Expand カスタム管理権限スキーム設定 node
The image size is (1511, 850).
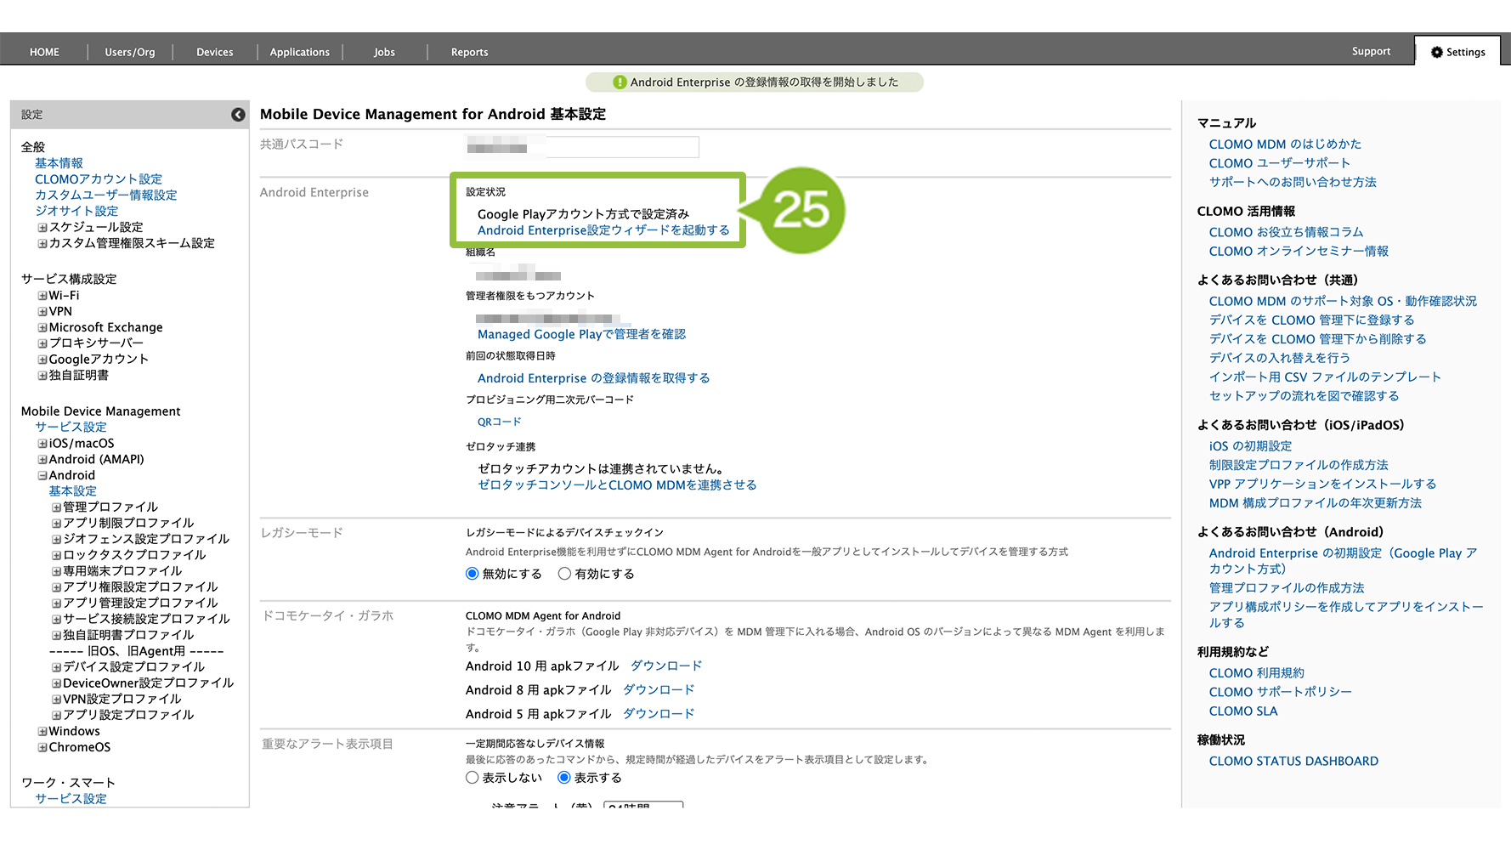[42, 244]
